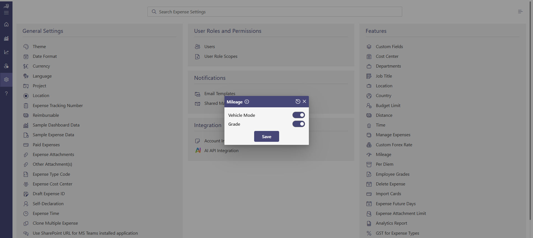Viewport: 533px width, 238px height.
Task: Open the line chart analytics sidebar icon
Action: click(x=6, y=52)
